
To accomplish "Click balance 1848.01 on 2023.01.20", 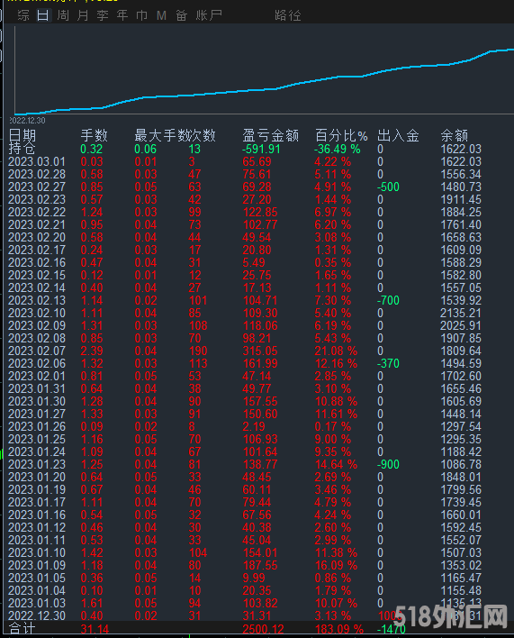I will (x=461, y=477).
